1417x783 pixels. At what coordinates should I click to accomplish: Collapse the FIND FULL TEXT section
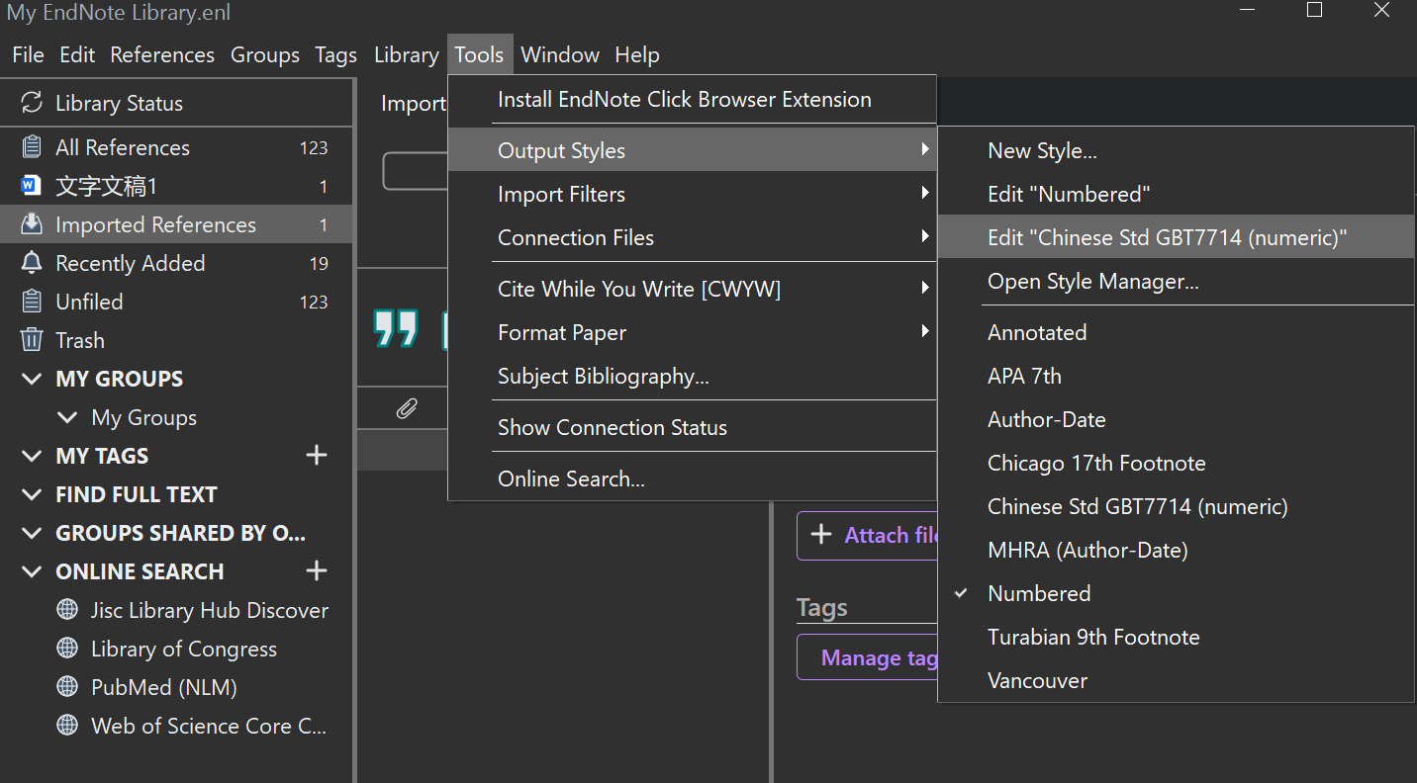[x=33, y=494]
